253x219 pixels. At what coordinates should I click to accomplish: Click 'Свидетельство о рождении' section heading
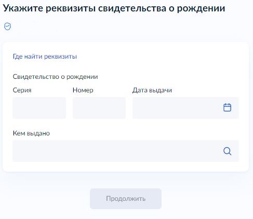coord(55,77)
